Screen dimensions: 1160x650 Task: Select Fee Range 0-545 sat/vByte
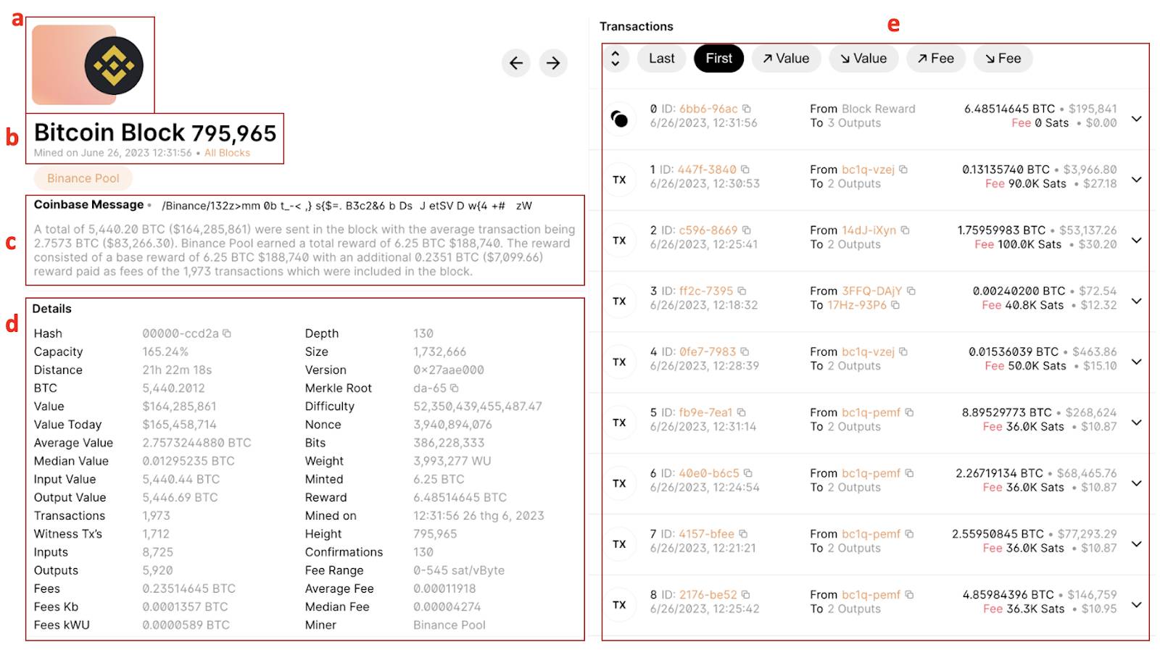(459, 570)
